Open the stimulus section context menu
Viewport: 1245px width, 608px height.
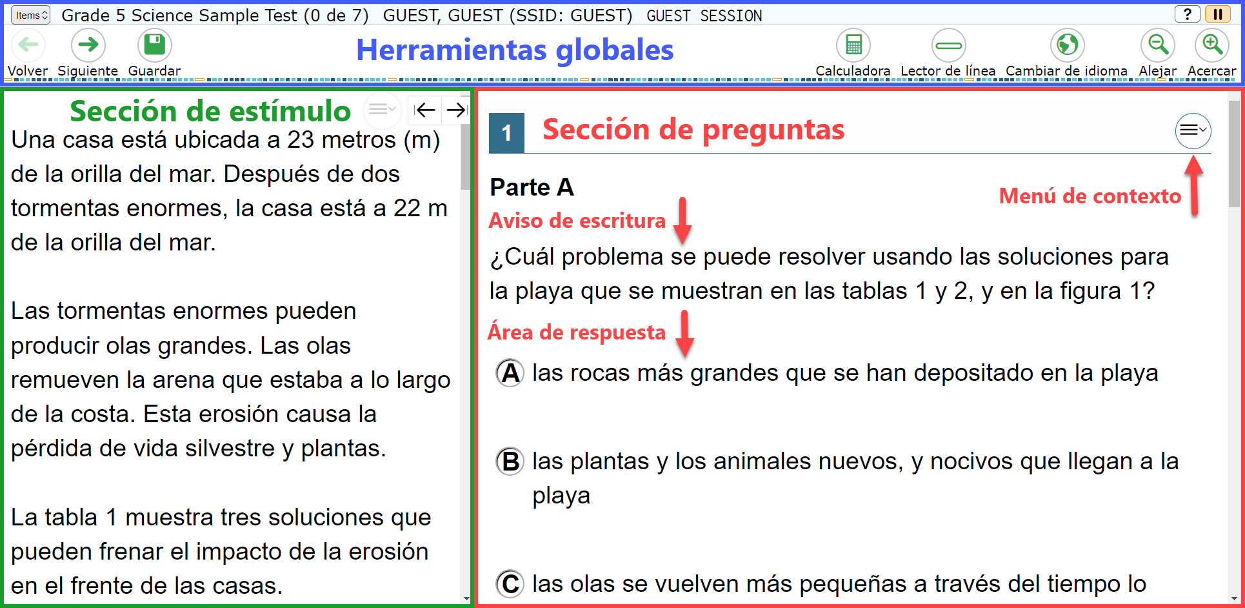[x=382, y=110]
